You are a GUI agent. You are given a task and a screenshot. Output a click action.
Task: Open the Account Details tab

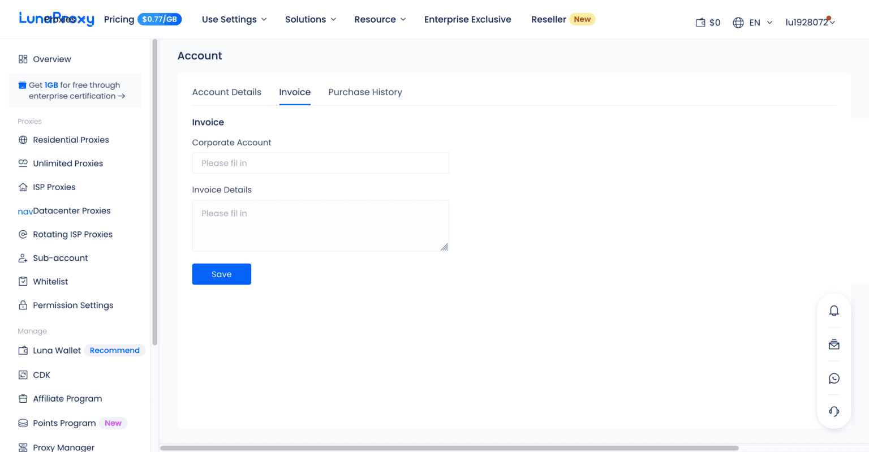(226, 92)
